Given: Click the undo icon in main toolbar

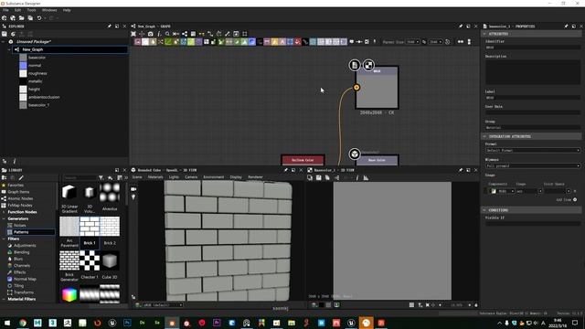Looking at the screenshot, I should 39,18.
